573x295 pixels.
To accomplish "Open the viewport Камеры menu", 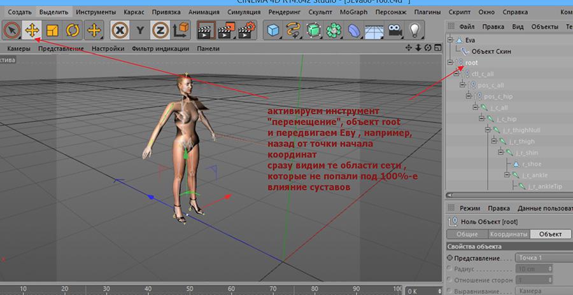I will click(x=18, y=48).
